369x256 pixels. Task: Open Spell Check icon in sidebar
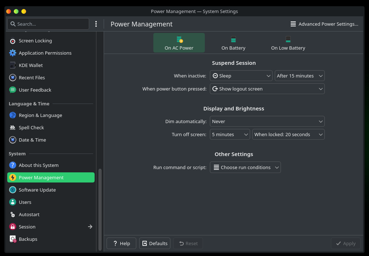(13, 127)
